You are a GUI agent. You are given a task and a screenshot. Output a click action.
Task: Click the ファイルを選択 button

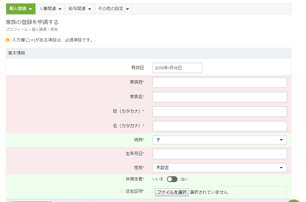coord(172,192)
